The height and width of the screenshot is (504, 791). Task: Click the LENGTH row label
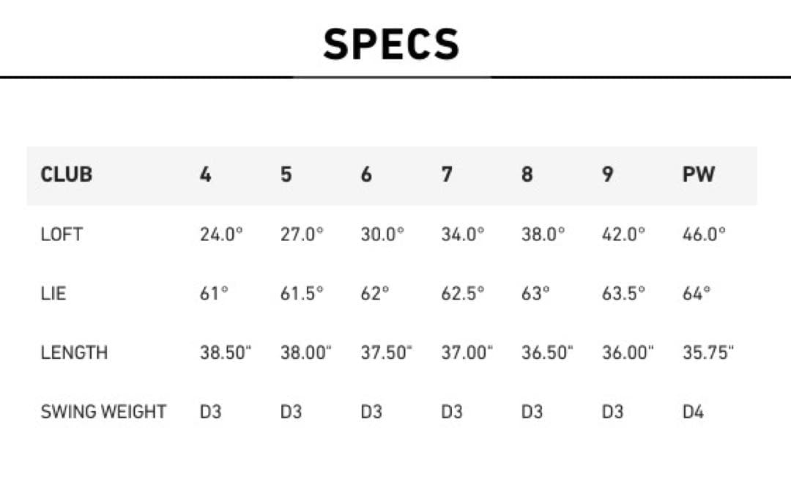pyautogui.click(x=74, y=352)
